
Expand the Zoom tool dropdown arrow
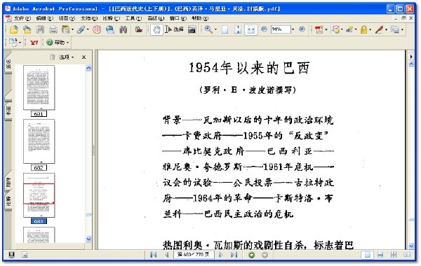point(216,29)
